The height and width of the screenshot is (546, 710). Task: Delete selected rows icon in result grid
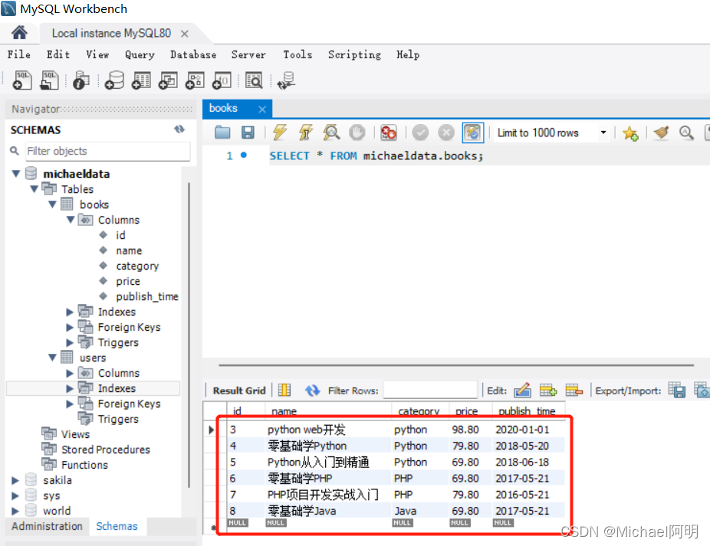574,390
